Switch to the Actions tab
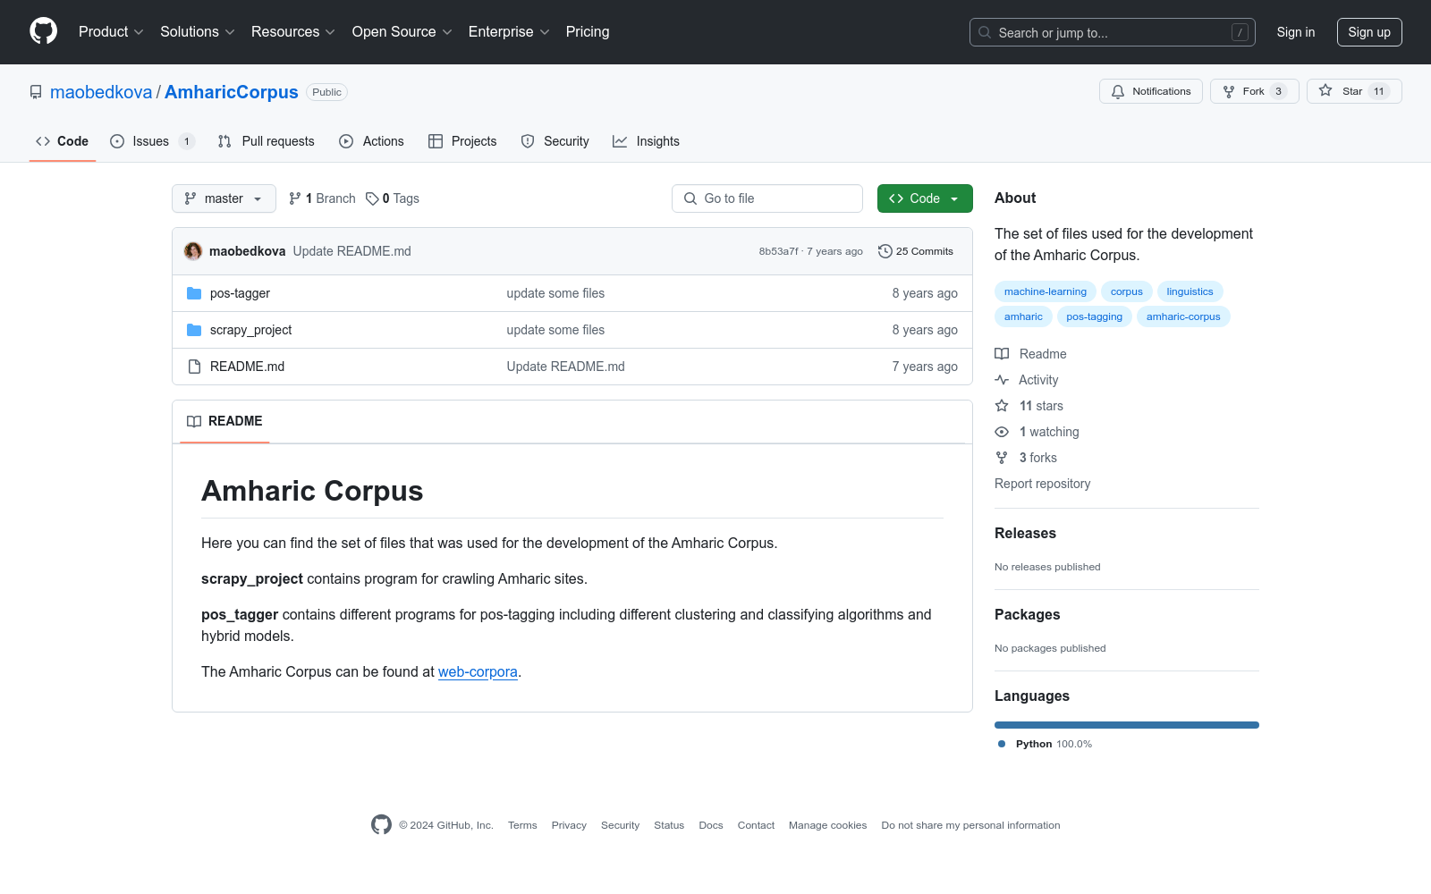The height and width of the screenshot is (894, 1431). (x=372, y=141)
